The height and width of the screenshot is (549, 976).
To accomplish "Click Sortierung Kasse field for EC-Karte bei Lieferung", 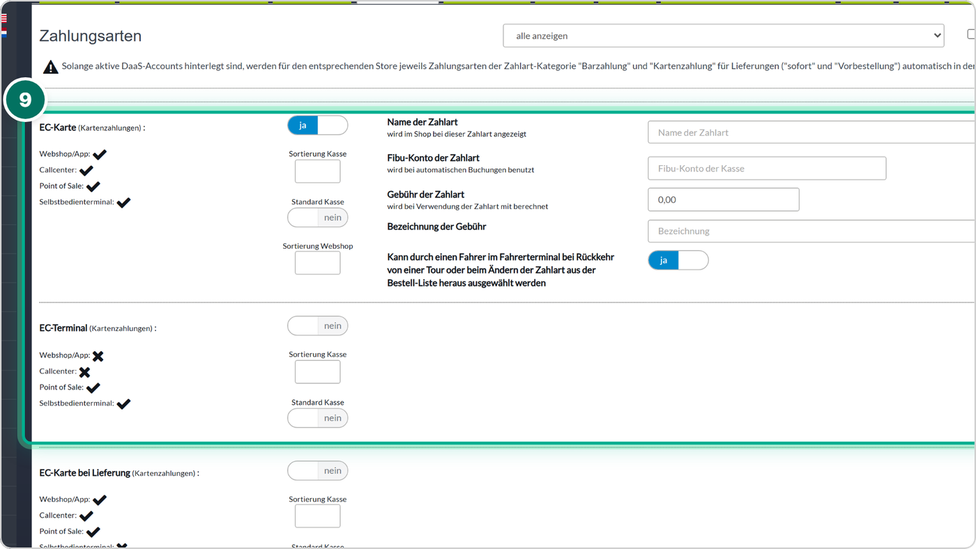I will coord(318,516).
